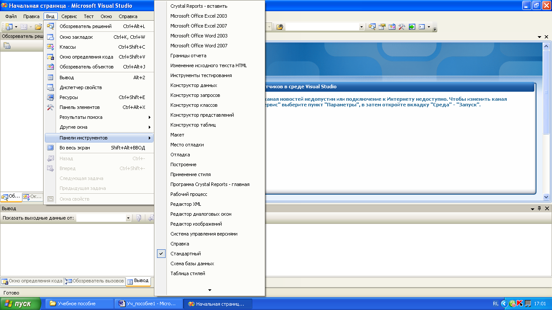This screenshot has height=310, width=552.
Task: Choose Панель элементов menu entry
Action: tap(99, 107)
